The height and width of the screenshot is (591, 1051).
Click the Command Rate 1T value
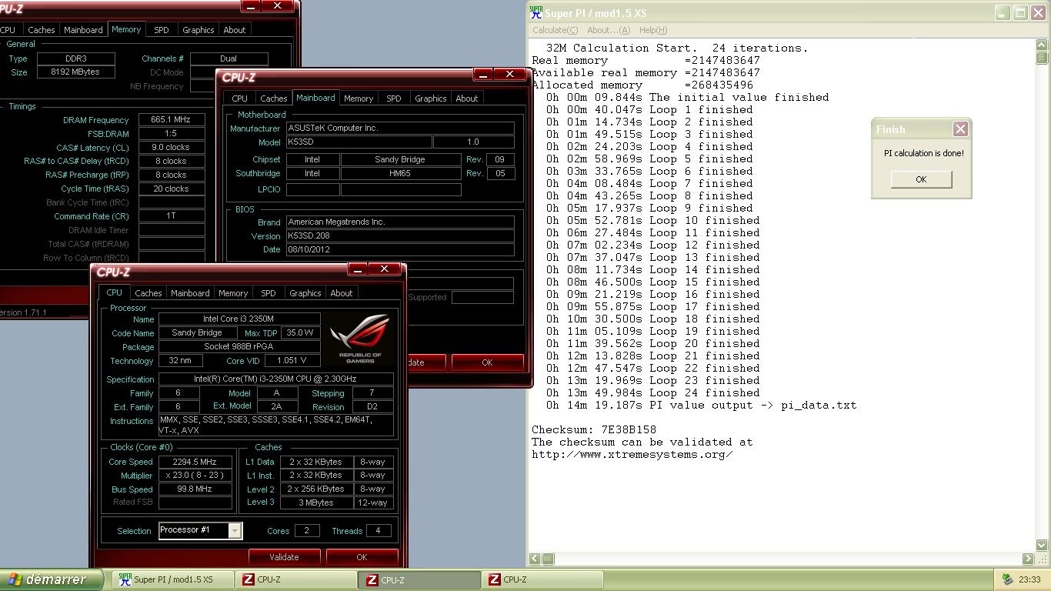coord(172,216)
